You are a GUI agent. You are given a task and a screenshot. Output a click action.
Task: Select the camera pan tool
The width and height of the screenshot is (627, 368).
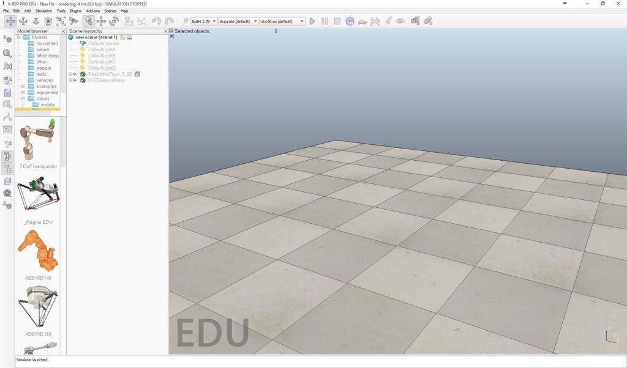tap(10, 21)
